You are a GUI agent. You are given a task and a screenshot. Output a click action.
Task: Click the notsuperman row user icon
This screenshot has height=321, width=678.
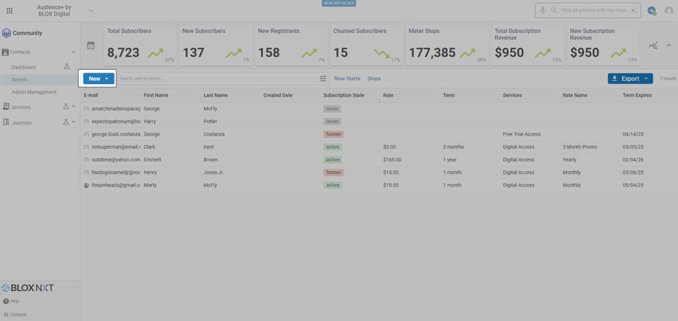pyautogui.click(x=86, y=147)
